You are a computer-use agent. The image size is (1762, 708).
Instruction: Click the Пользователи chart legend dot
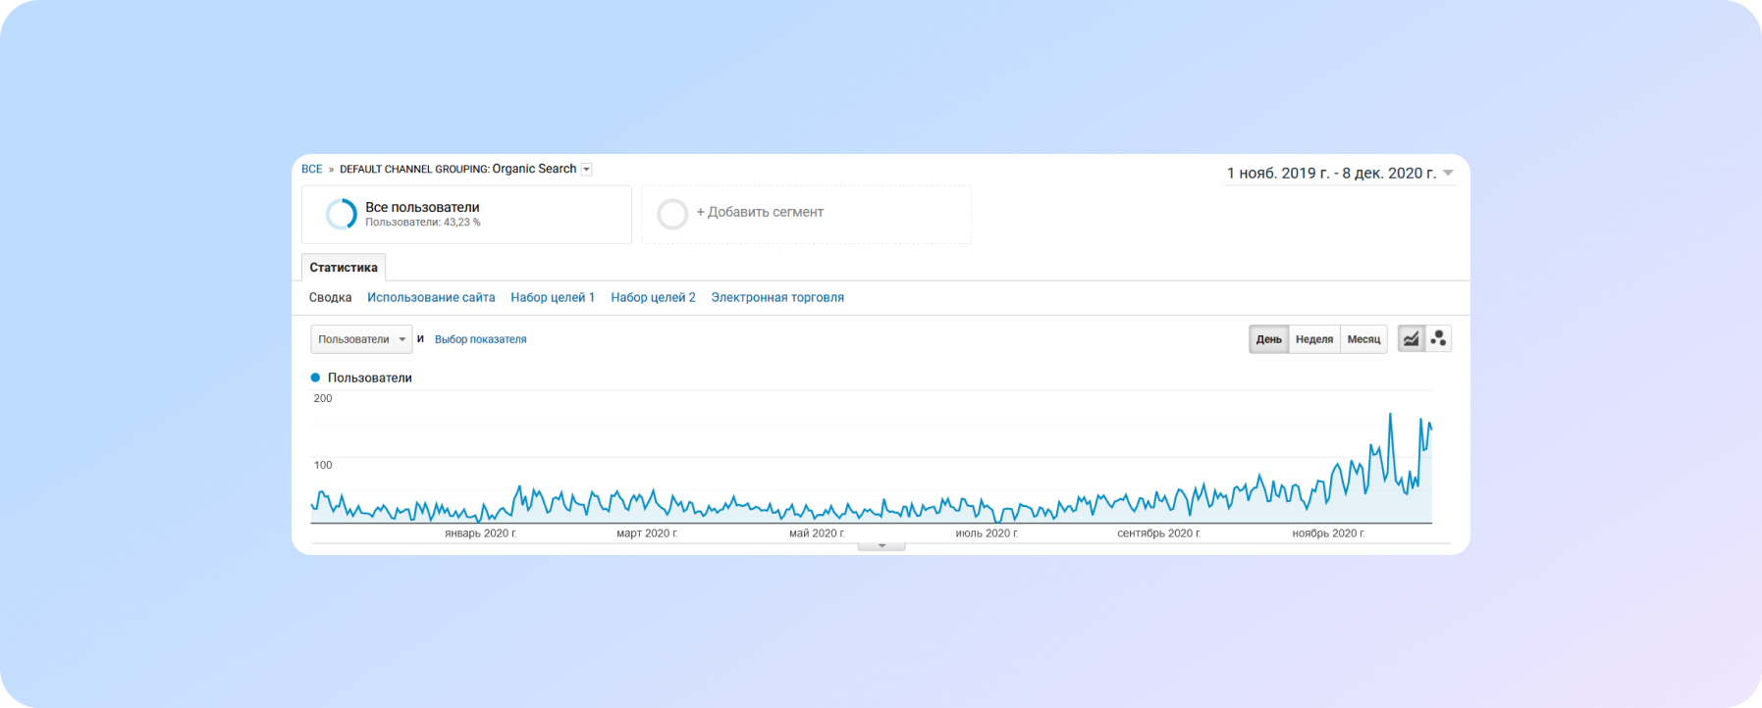pos(315,378)
